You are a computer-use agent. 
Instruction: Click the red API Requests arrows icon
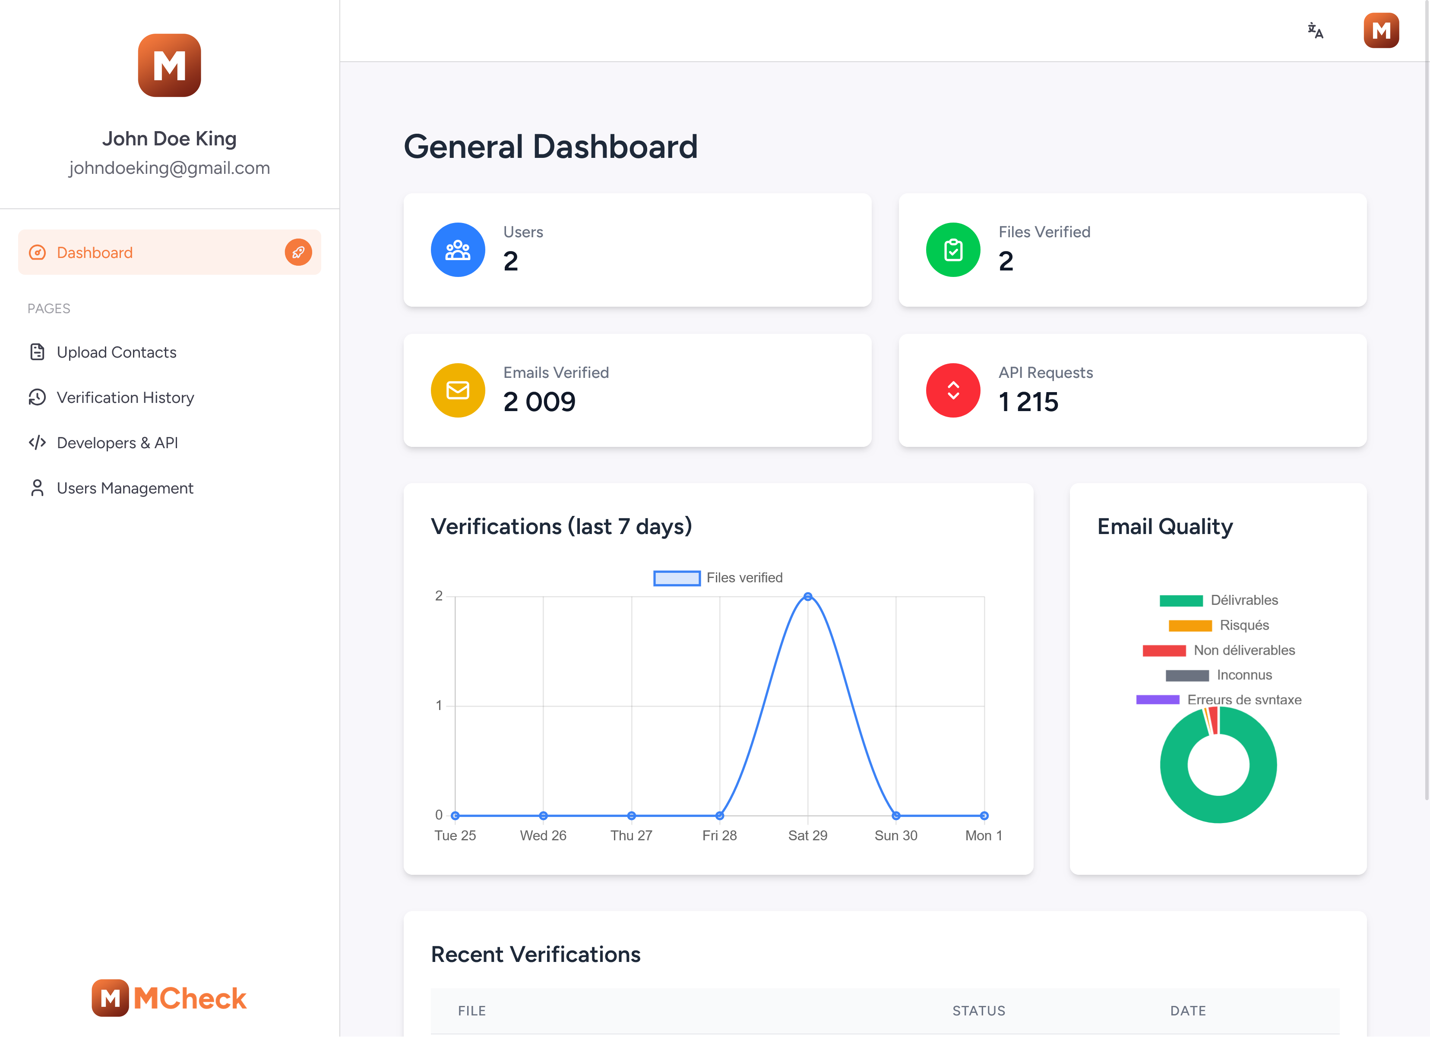coord(953,390)
